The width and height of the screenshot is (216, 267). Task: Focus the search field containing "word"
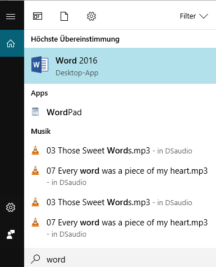(120, 257)
